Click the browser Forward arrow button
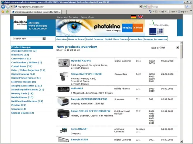193x144 pixels. [8, 6]
